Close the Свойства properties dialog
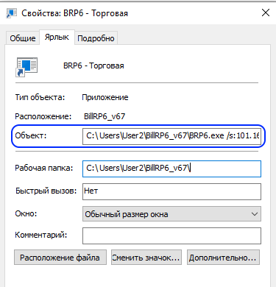This screenshot has height=287, width=276. tap(266, 13)
